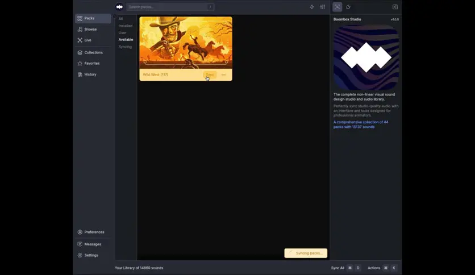This screenshot has width=475, height=275.
Task: Click the History book icon
Action: click(x=80, y=74)
